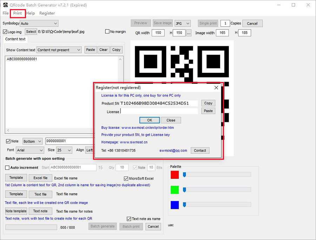Open the Help menu
This screenshot has width=316, height=240.
coord(31,13)
